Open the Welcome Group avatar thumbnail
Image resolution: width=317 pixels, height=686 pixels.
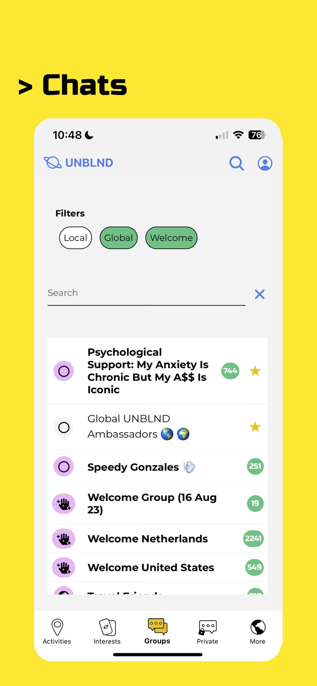point(64,503)
